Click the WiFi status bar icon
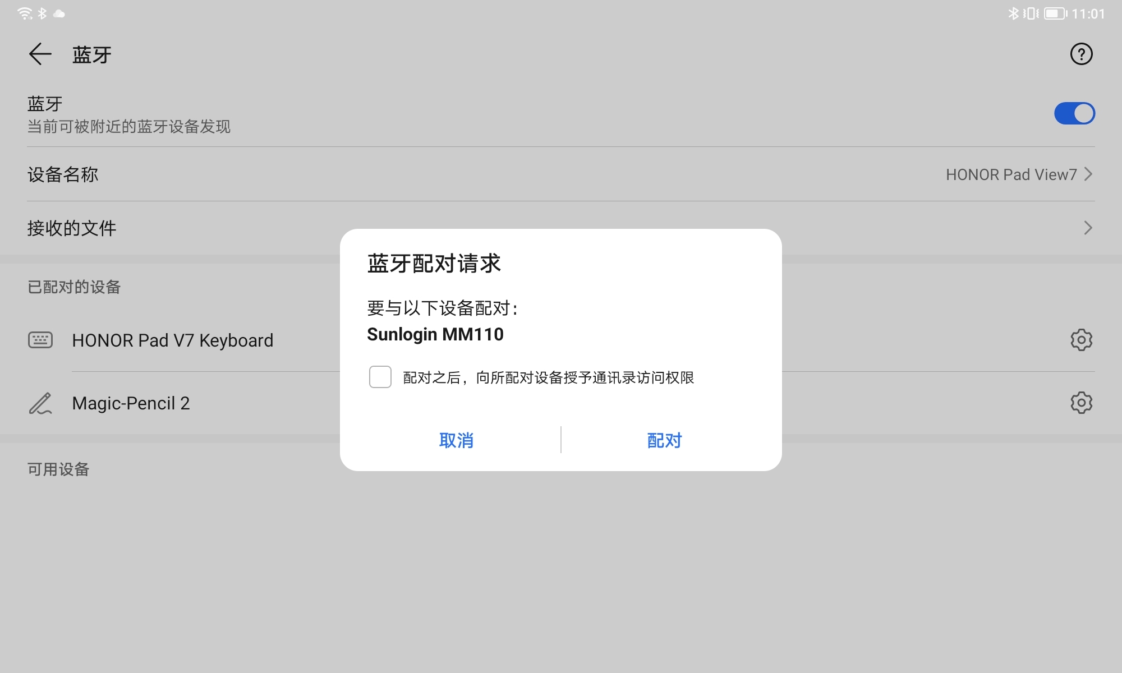This screenshot has height=673, width=1122. click(25, 13)
